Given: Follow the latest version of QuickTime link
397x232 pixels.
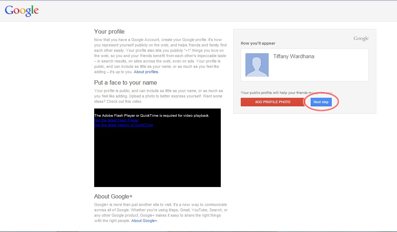Looking at the screenshot, I should 123,125.
